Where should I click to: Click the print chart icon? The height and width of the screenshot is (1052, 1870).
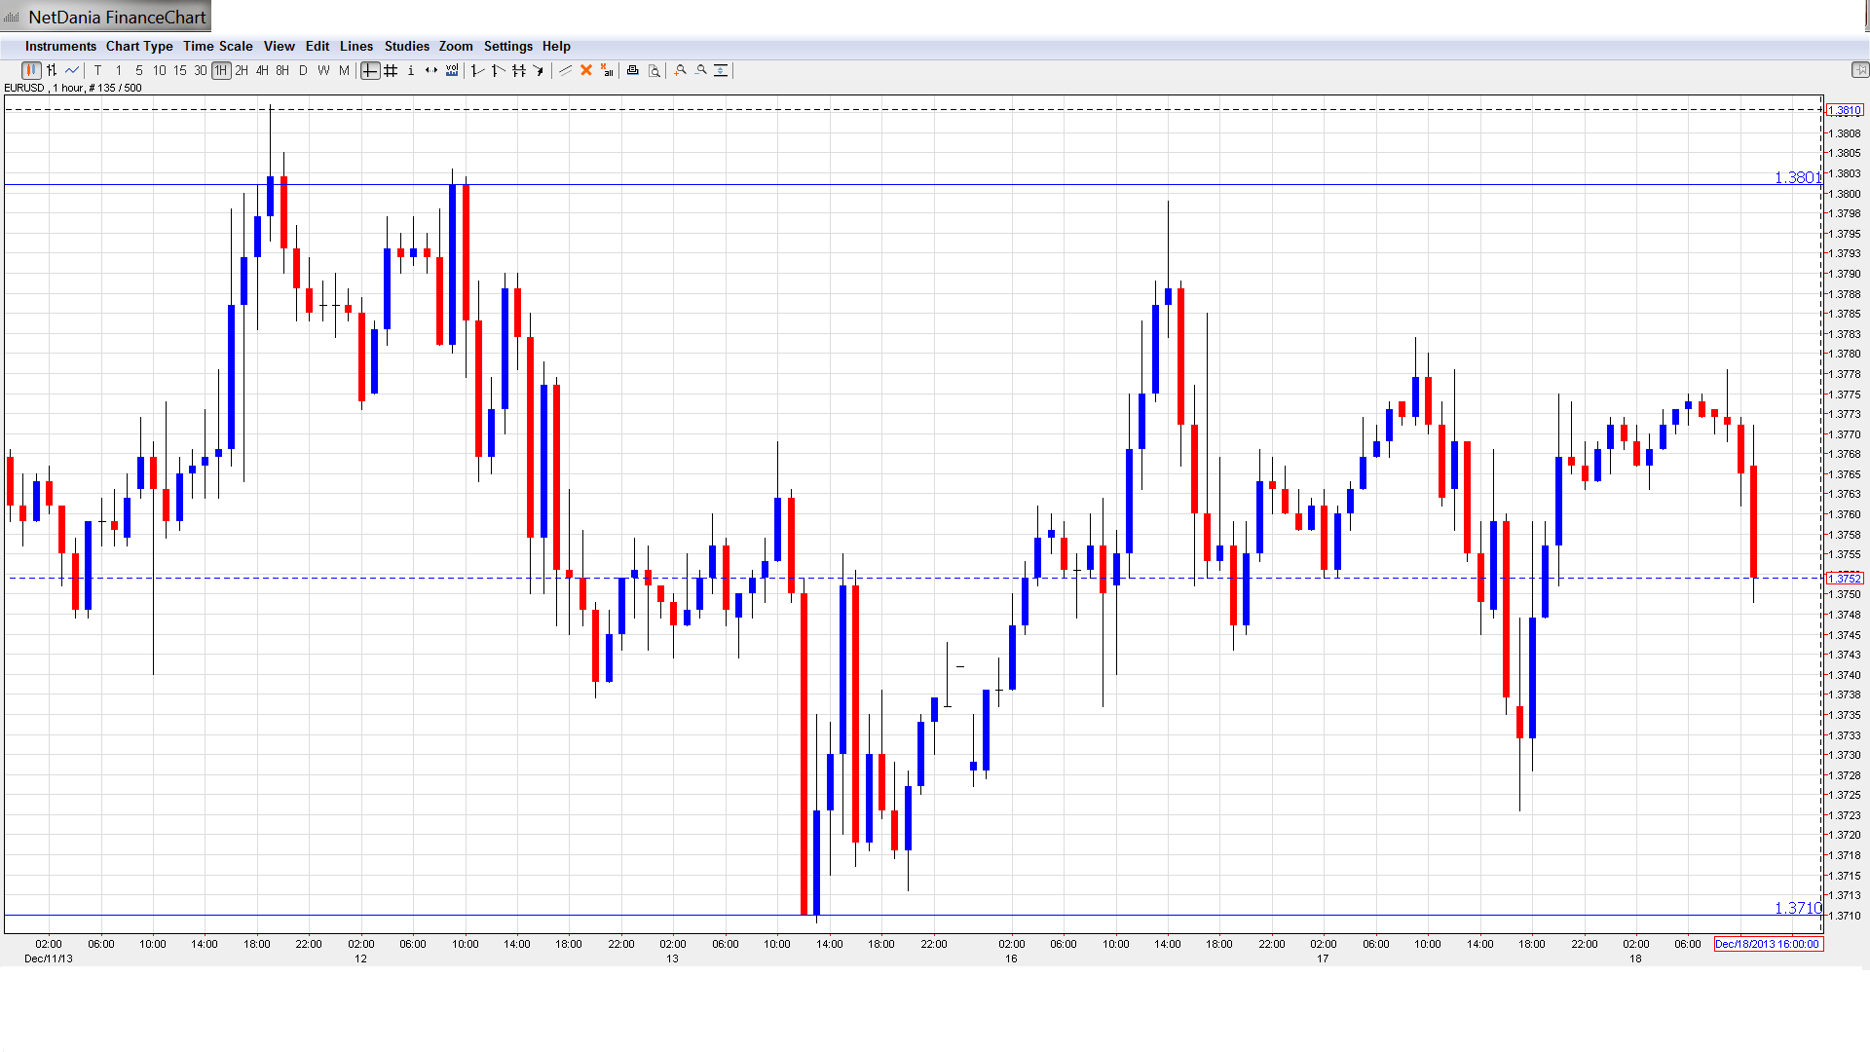point(633,70)
